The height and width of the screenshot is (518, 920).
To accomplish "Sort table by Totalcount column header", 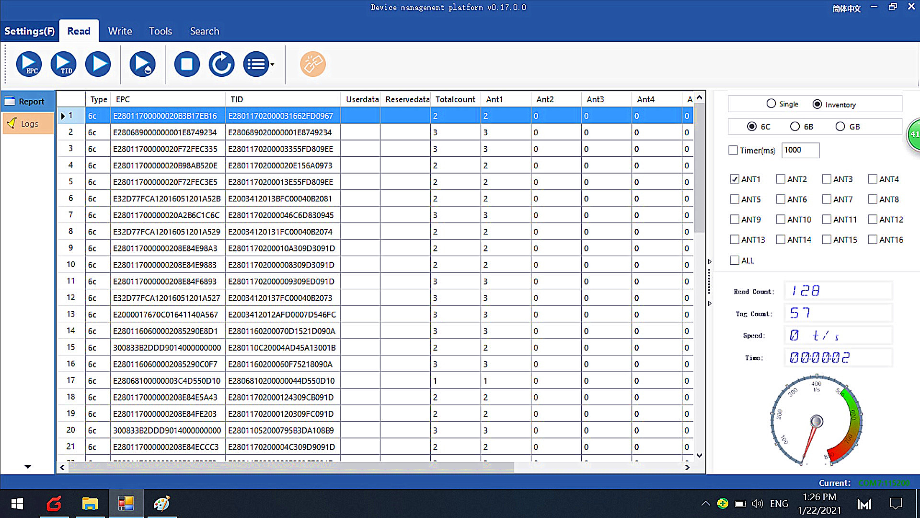I will tap(455, 99).
